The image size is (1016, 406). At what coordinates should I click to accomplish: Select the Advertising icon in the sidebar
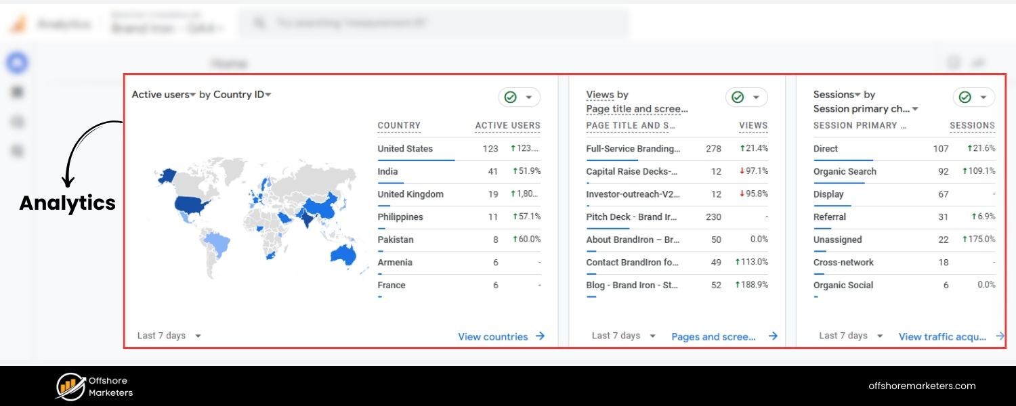pyautogui.click(x=16, y=151)
